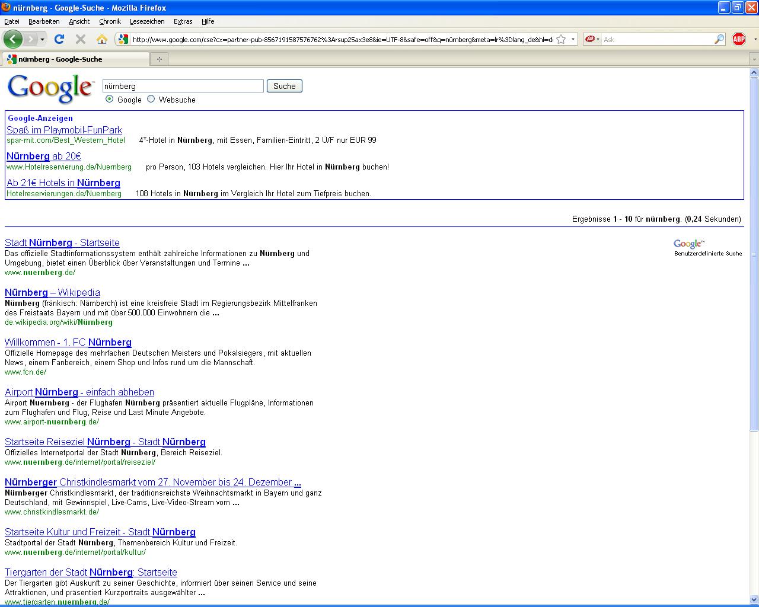The height and width of the screenshot is (607, 759).
Task: Open the Spaß im Playmobil-FunPark ad
Action: pyautogui.click(x=65, y=130)
